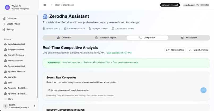Click 'Reduced API calls by ~70%' text
This screenshot has width=214, height=111.
point(96,62)
